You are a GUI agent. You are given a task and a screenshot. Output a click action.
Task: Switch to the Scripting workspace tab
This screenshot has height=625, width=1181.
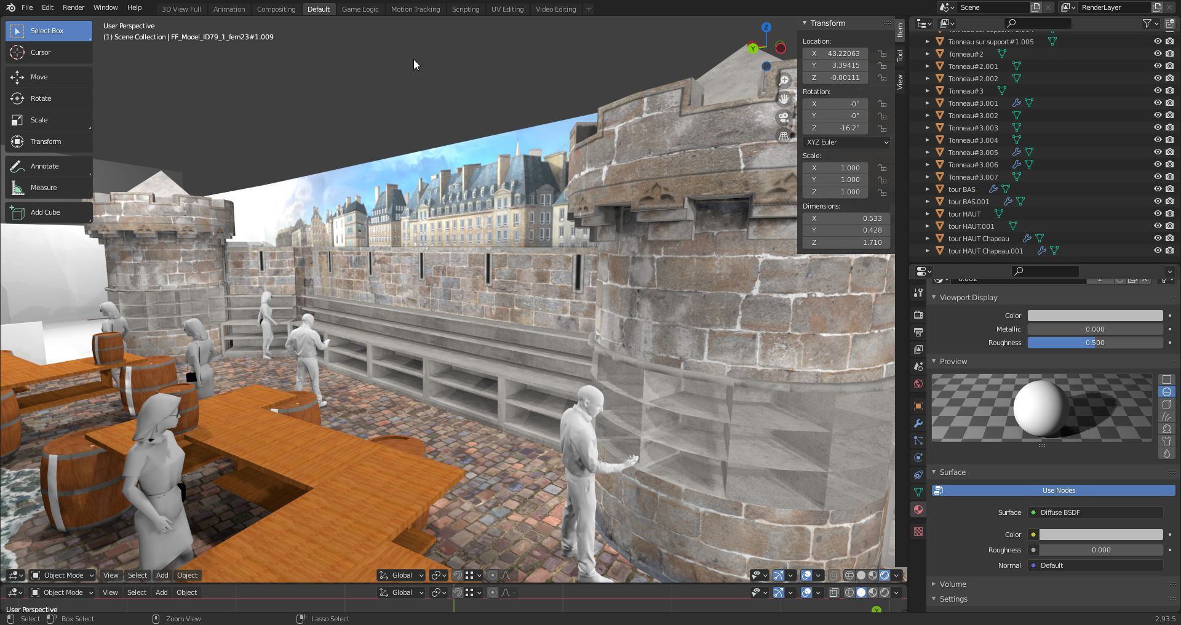(x=465, y=9)
